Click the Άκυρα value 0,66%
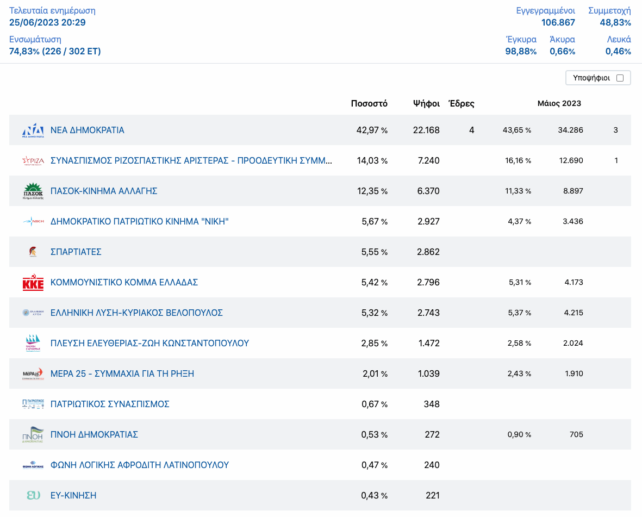This screenshot has width=642, height=517. click(562, 51)
